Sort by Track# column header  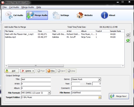102,31
